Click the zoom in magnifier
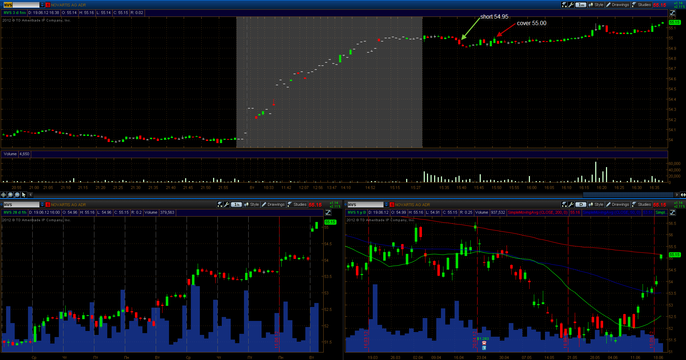This screenshot has height=360, width=686. tap(10, 195)
